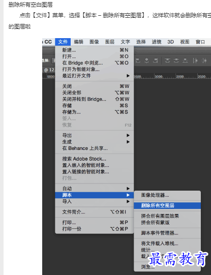Open the 文字 menu
Screen dimensions: 211x275
coord(125,42)
